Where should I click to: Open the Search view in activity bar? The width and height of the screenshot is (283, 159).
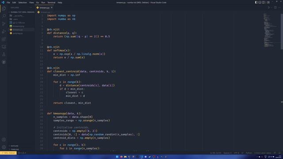(4, 16)
